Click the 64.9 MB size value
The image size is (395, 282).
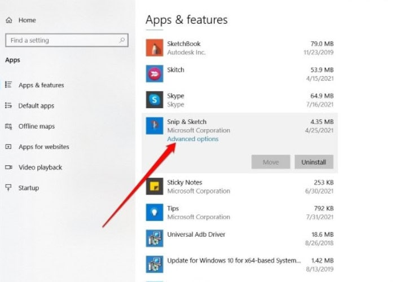click(x=322, y=96)
